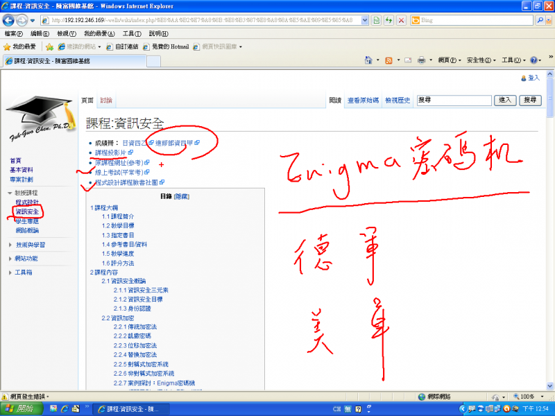The image size is (555, 416).
Task: Click the 搜尋 search button
Action: point(531,100)
